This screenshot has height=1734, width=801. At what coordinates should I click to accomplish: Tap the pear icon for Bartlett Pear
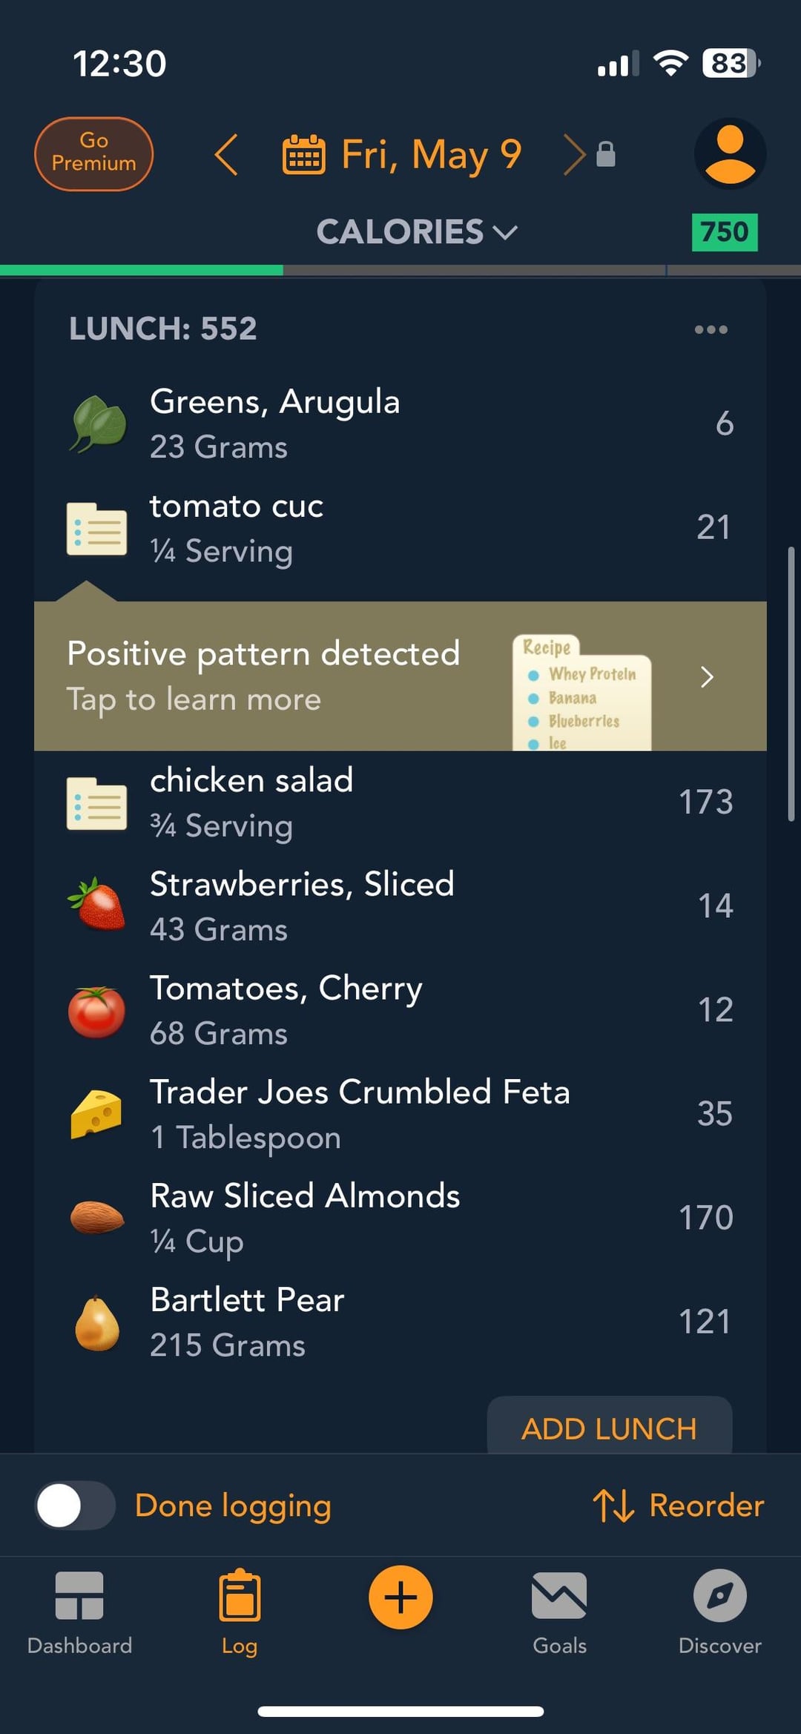coord(97,1322)
